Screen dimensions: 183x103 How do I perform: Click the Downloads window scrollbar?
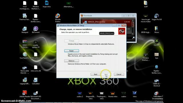[x=133, y=27]
